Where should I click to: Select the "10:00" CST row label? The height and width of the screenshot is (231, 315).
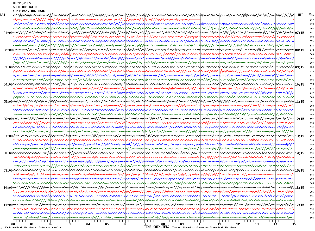[8, 188]
